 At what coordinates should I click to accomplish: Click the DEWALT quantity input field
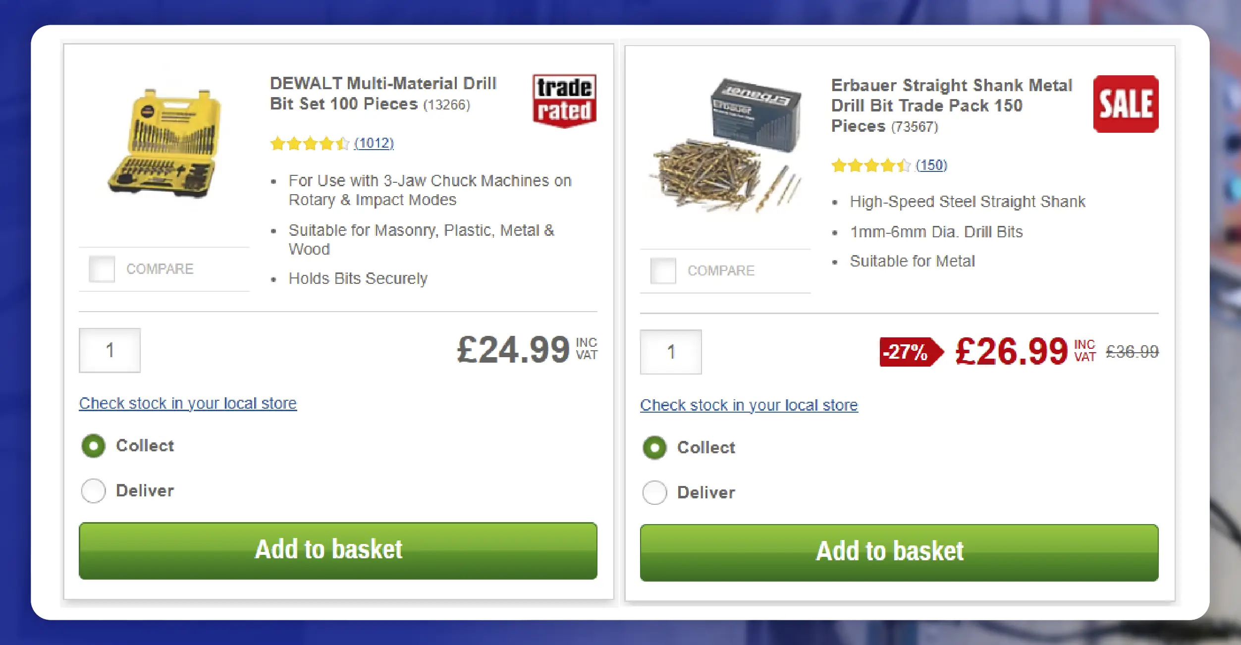point(109,350)
